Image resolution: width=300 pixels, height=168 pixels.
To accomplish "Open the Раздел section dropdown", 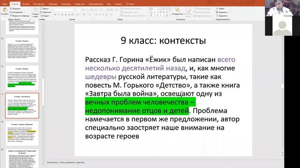I will [x=45, y=15].
